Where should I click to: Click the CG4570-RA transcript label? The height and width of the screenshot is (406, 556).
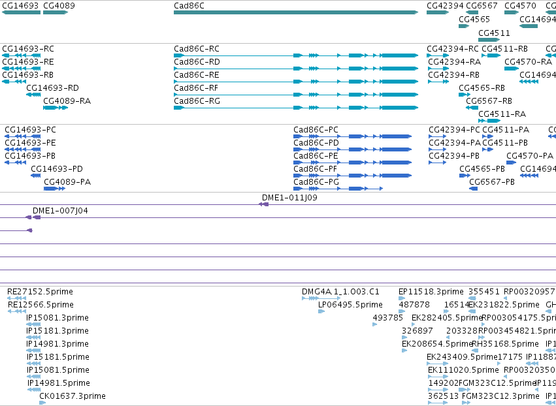click(x=529, y=61)
